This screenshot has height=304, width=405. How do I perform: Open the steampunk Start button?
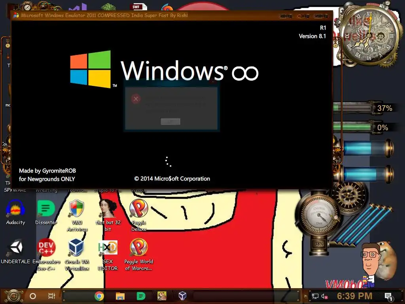pyautogui.click(x=14, y=296)
